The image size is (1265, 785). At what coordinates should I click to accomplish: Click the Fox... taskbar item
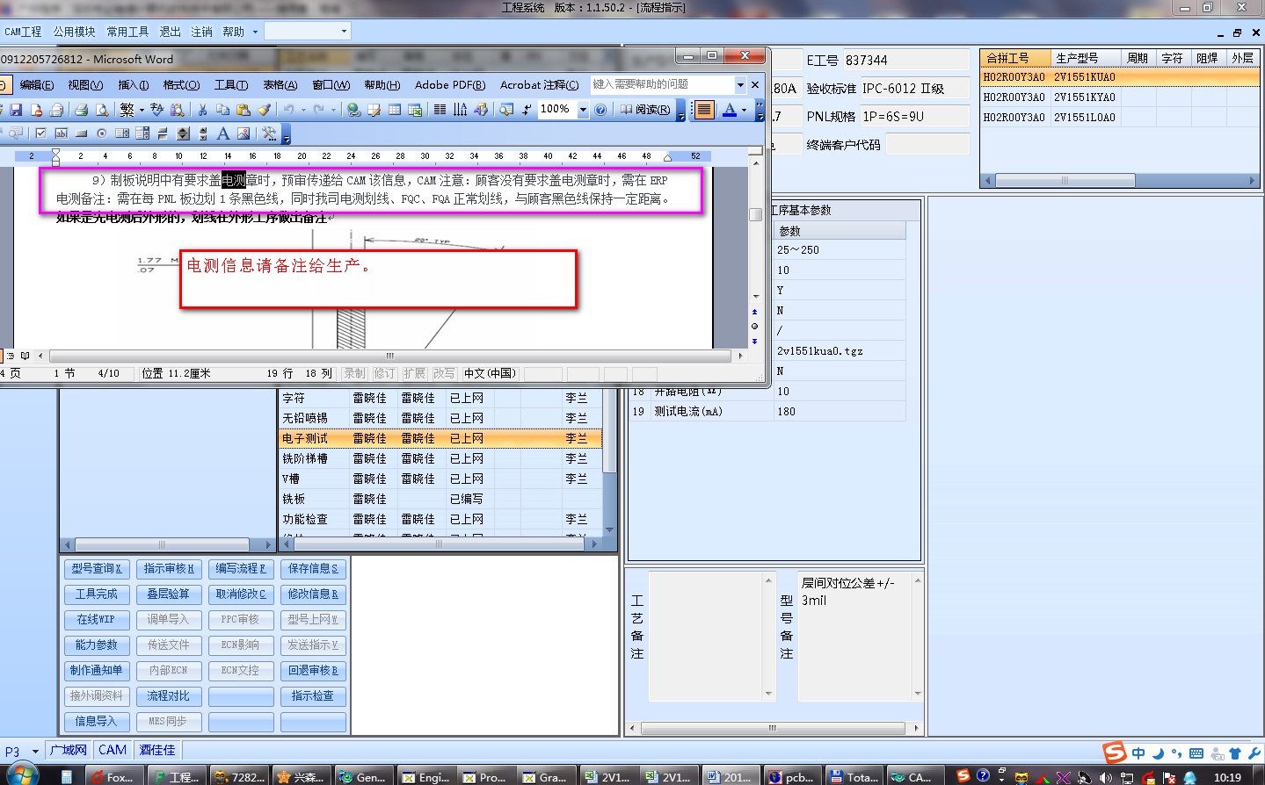pyautogui.click(x=113, y=777)
